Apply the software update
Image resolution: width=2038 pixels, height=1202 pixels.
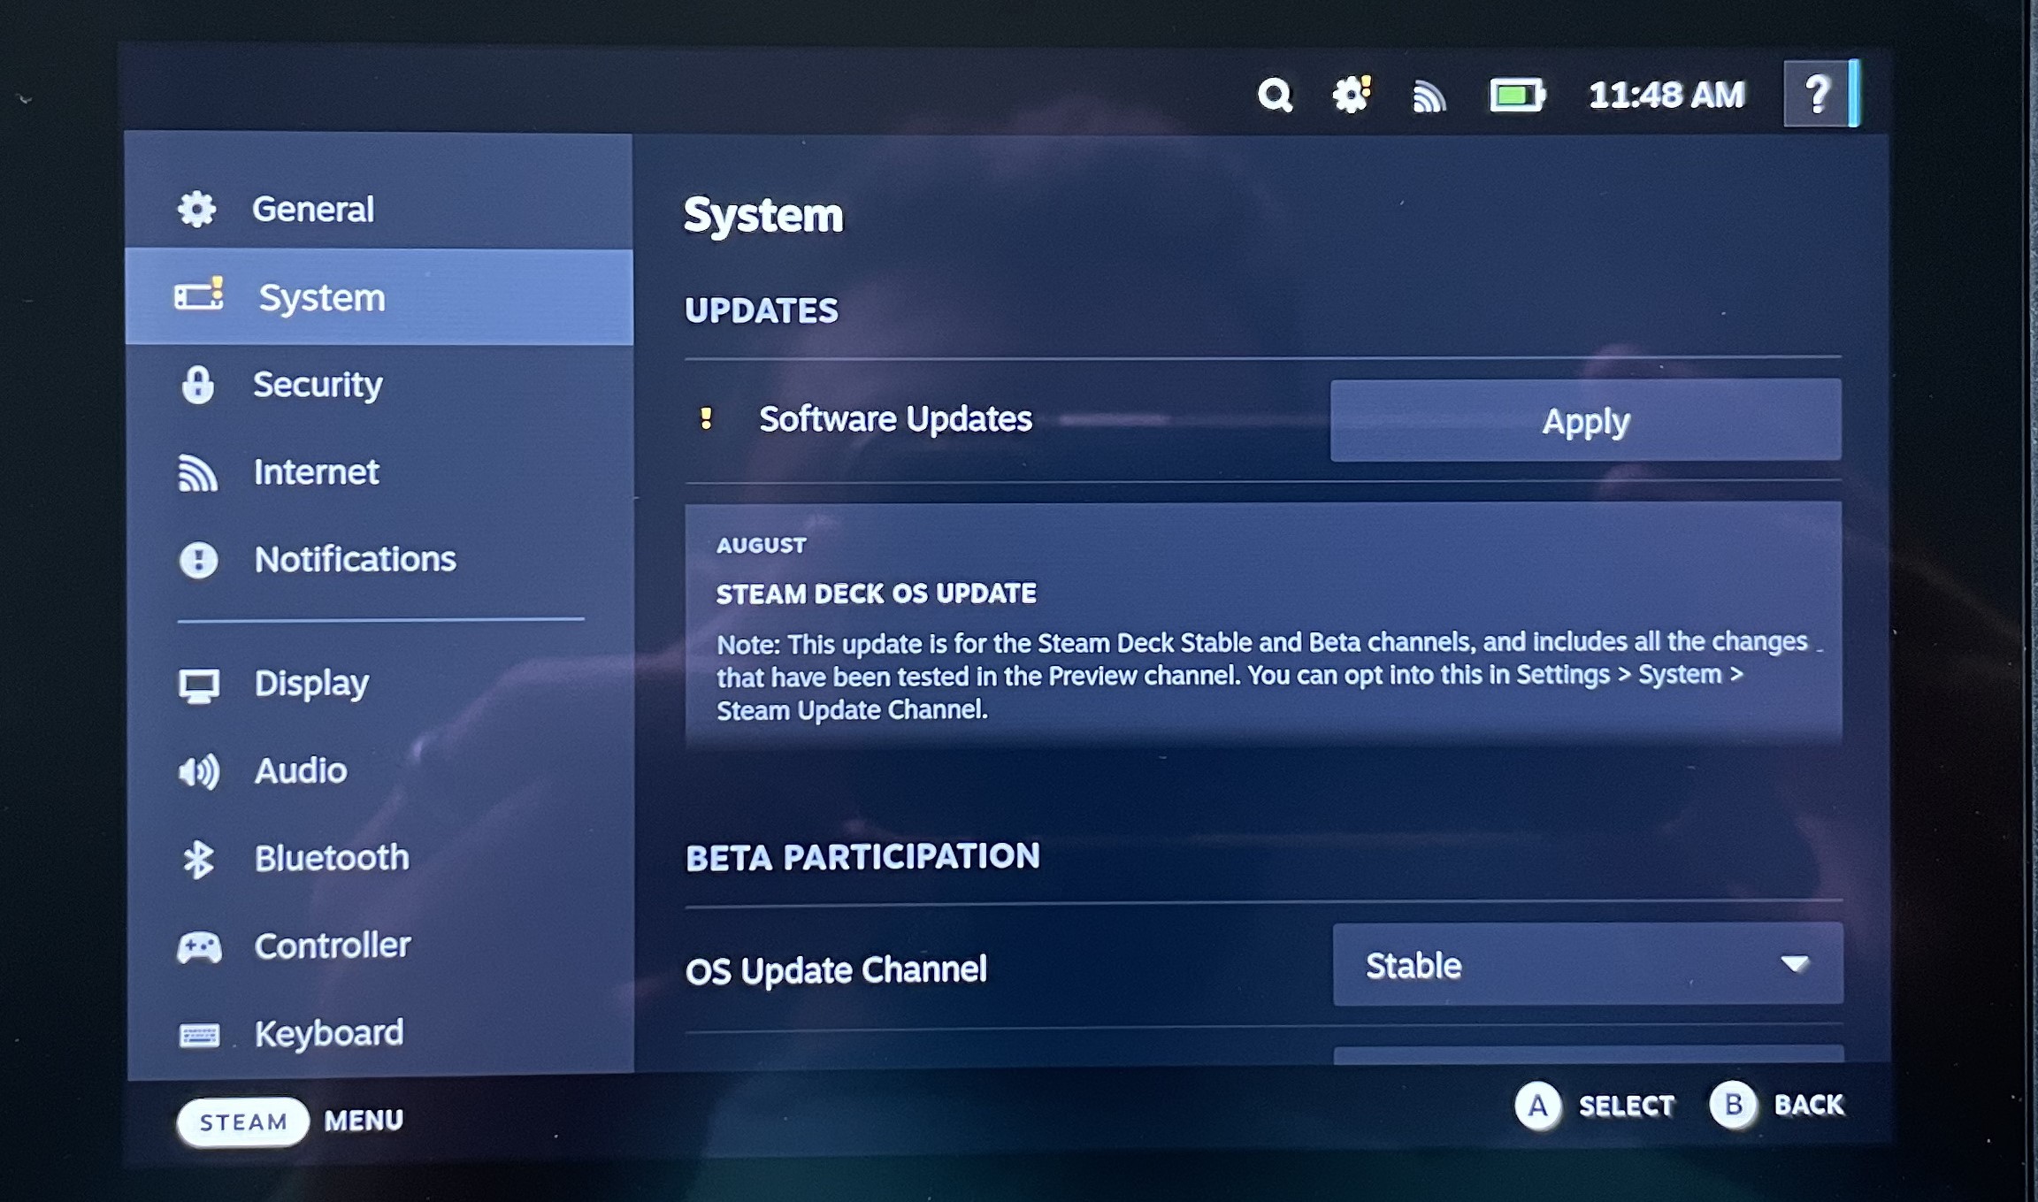(1585, 421)
